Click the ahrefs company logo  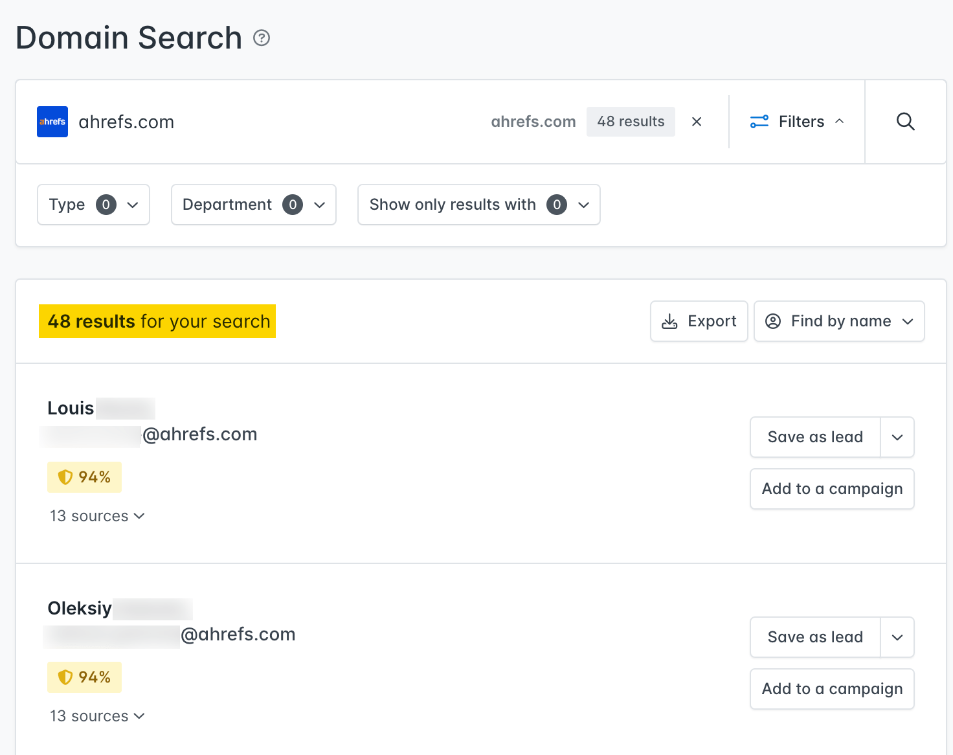coord(52,121)
